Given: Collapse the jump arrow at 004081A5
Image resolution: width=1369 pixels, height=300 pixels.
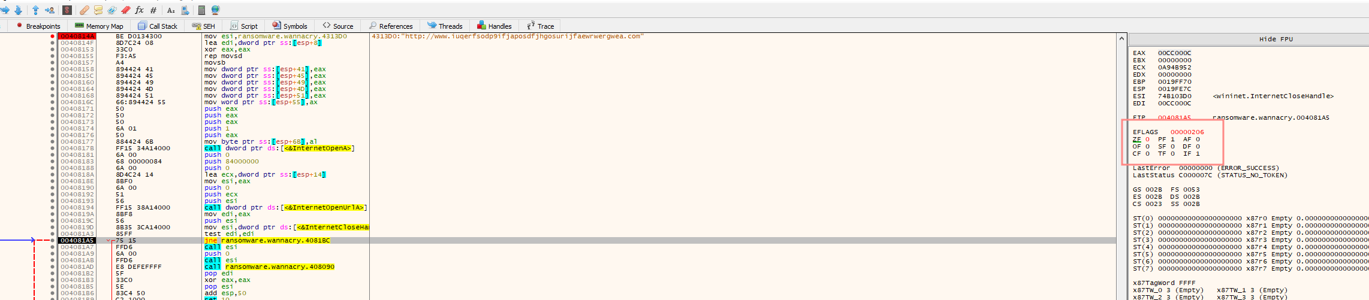Looking at the screenshot, I should pyautogui.click(x=108, y=241).
